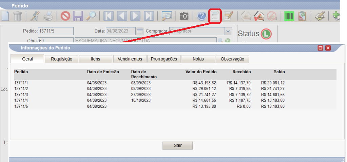Screen dimensions: 347x162
Task: Click the 27/09/2023 receipt date cell
Action: (141, 95)
